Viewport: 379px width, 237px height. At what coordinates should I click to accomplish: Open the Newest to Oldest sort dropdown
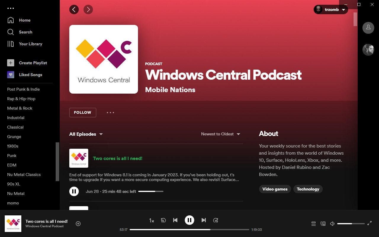220,134
